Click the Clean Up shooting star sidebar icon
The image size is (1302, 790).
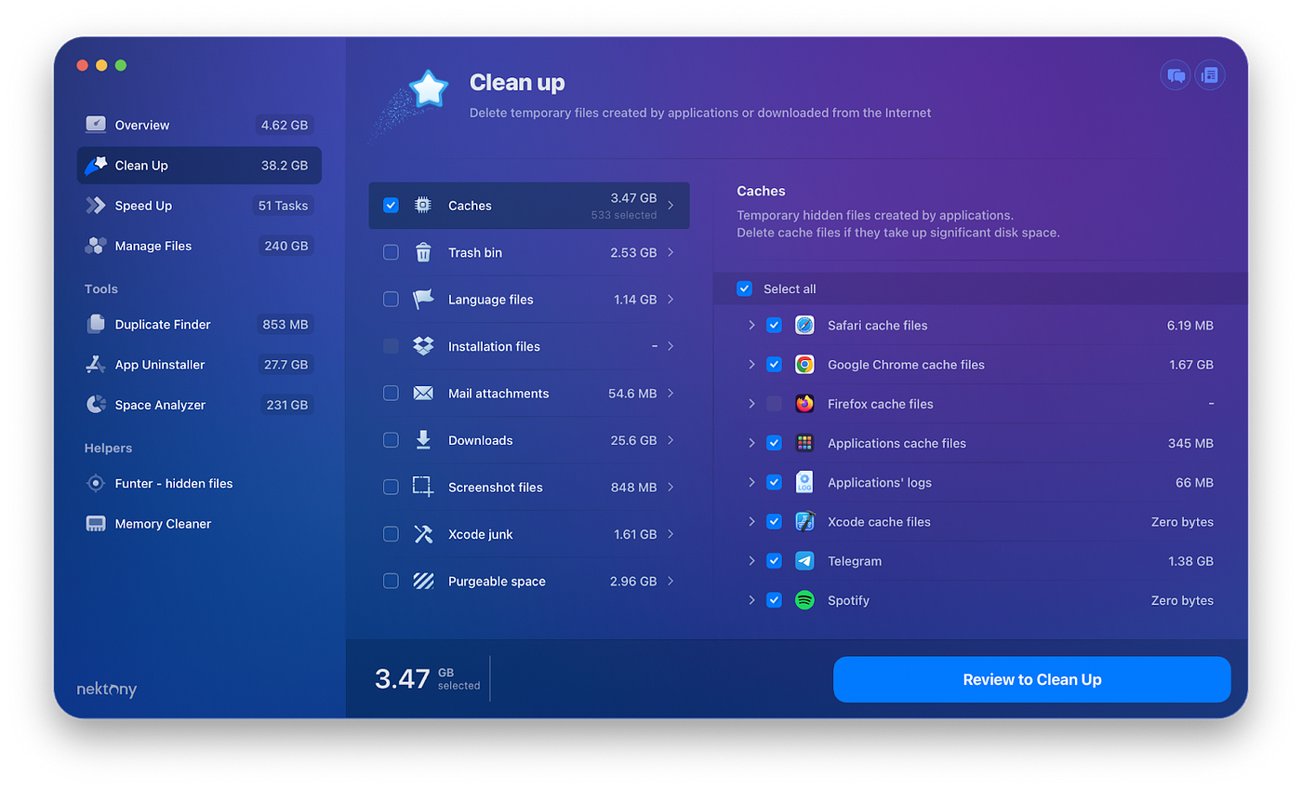point(96,165)
